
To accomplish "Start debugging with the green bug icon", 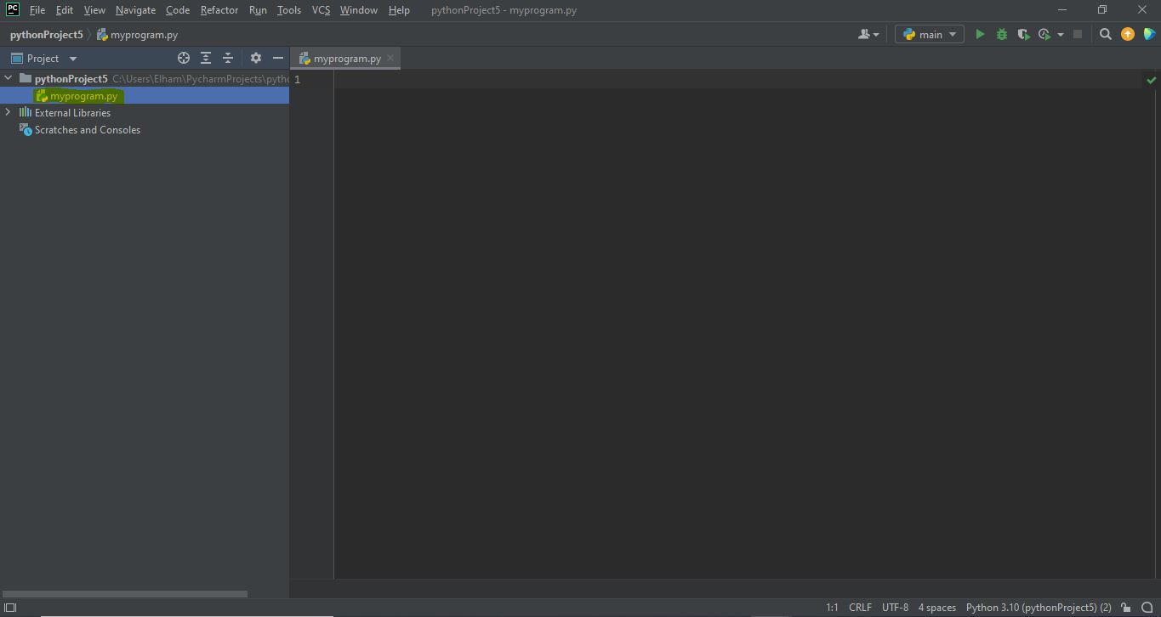I will tap(1002, 35).
